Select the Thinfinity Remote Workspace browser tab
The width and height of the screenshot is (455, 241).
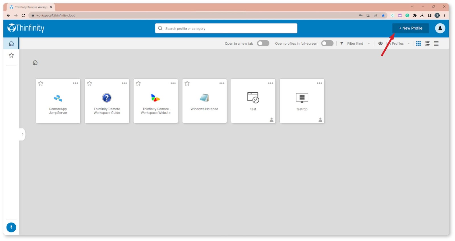click(x=31, y=7)
